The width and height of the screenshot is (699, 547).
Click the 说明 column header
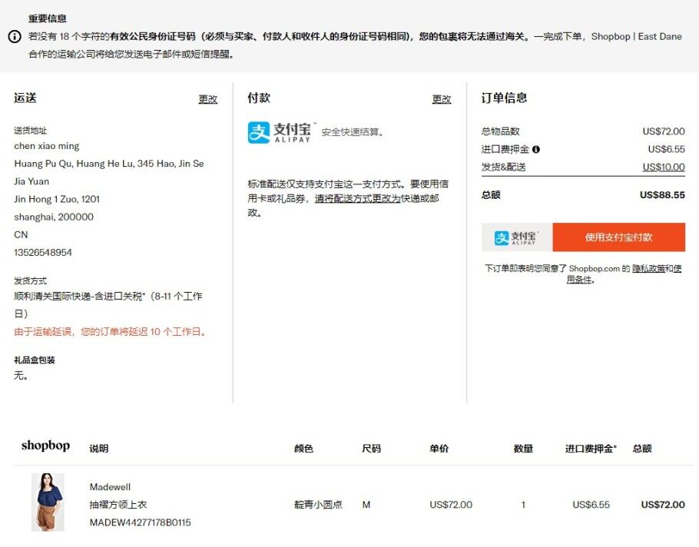pyautogui.click(x=98, y=449)
